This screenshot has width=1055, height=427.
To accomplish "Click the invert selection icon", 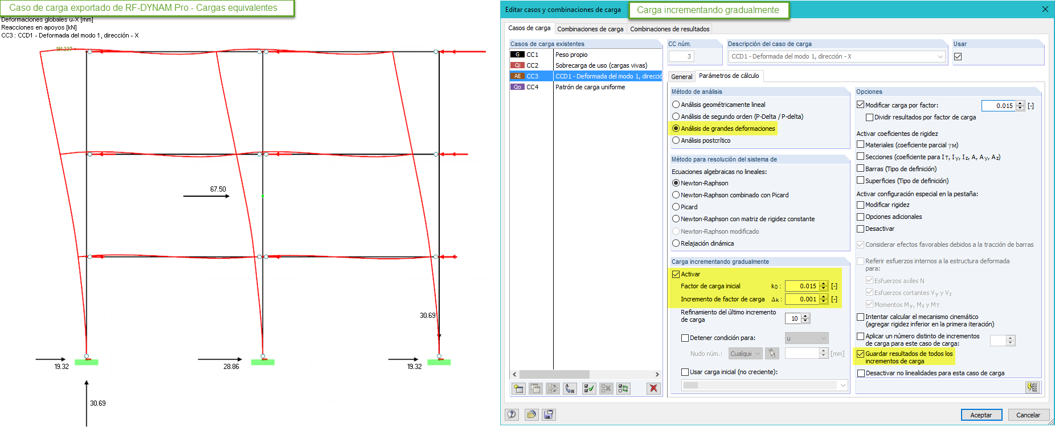I will click(x=623, y=388).
